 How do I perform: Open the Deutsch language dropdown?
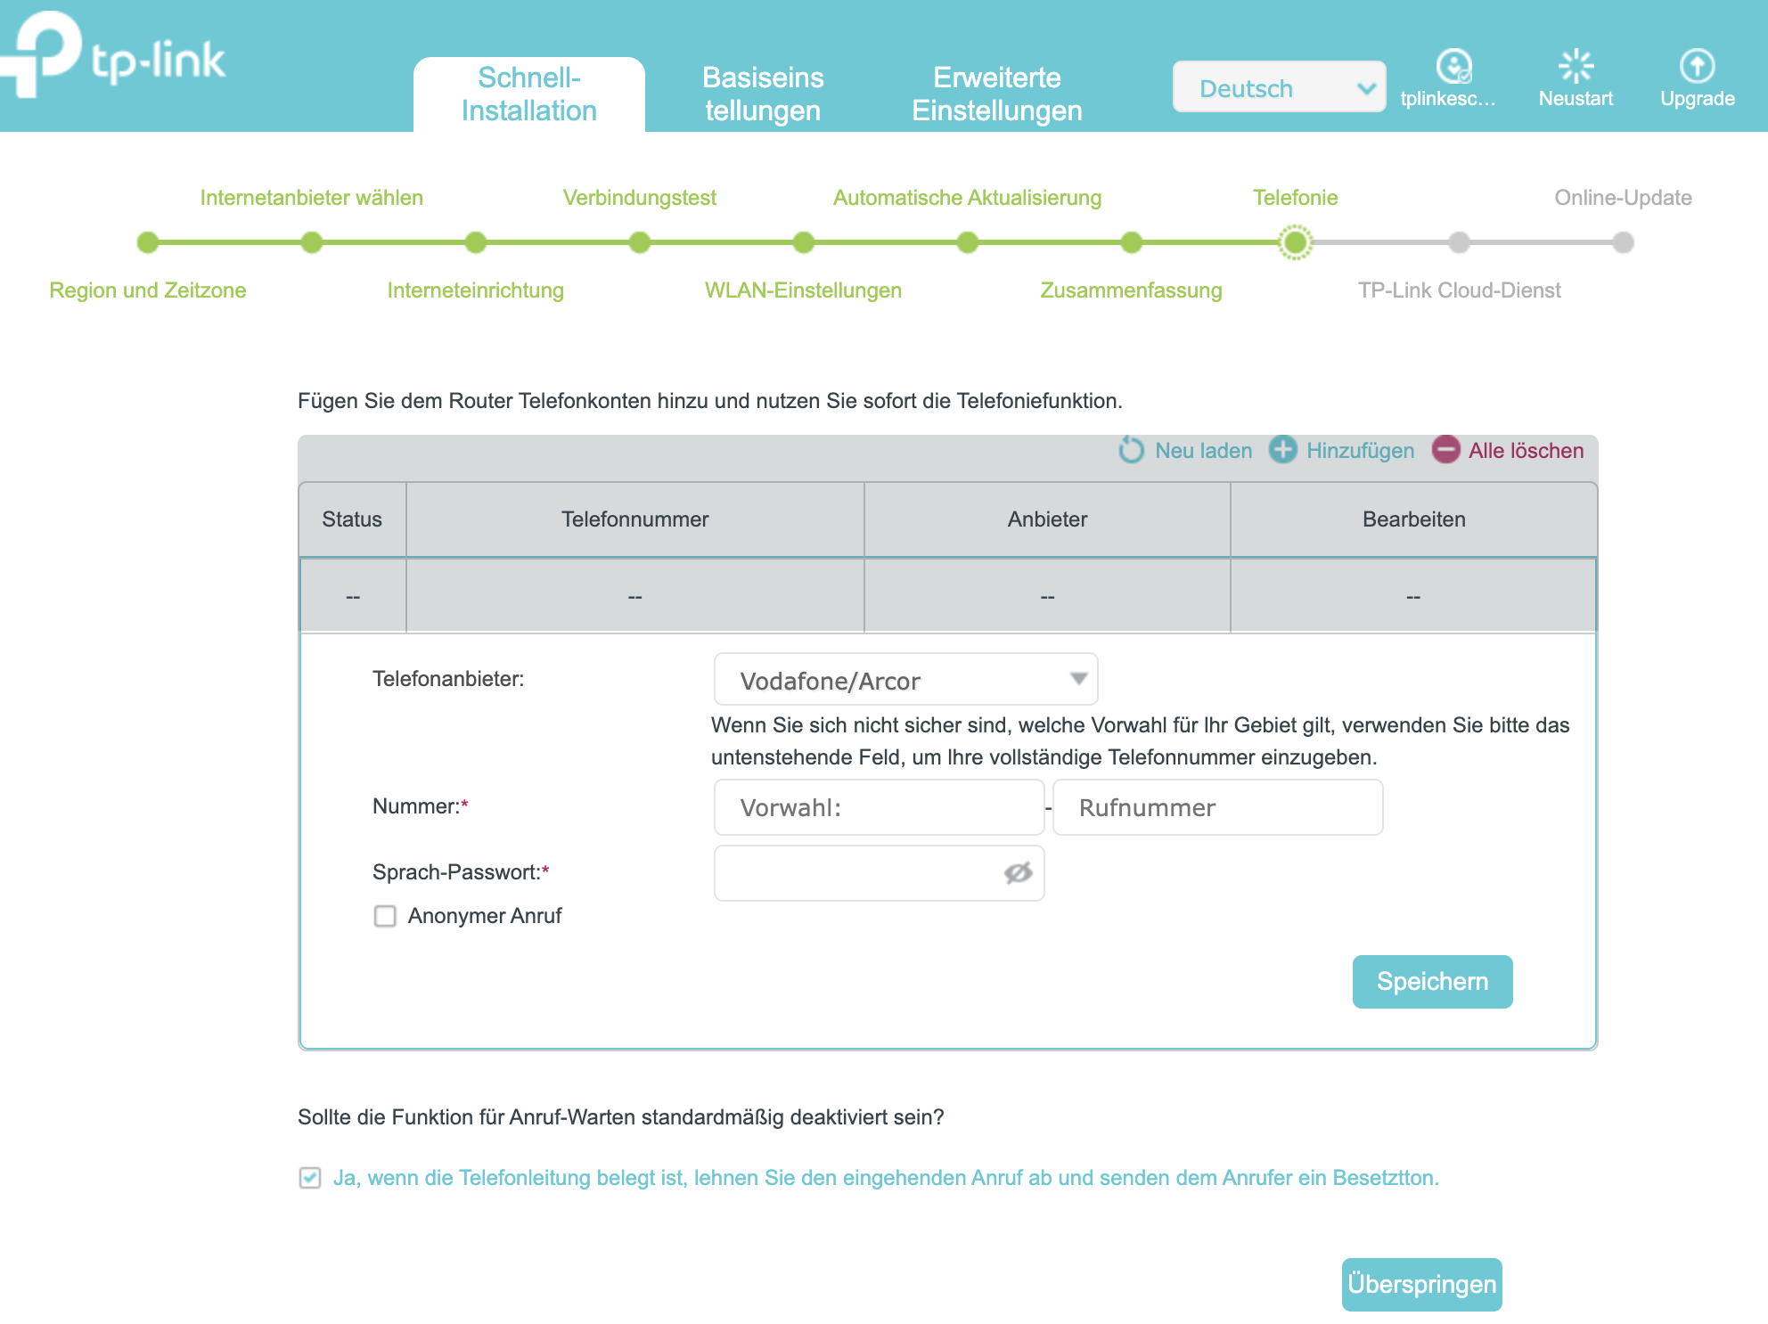click(x=1278, y=87)
